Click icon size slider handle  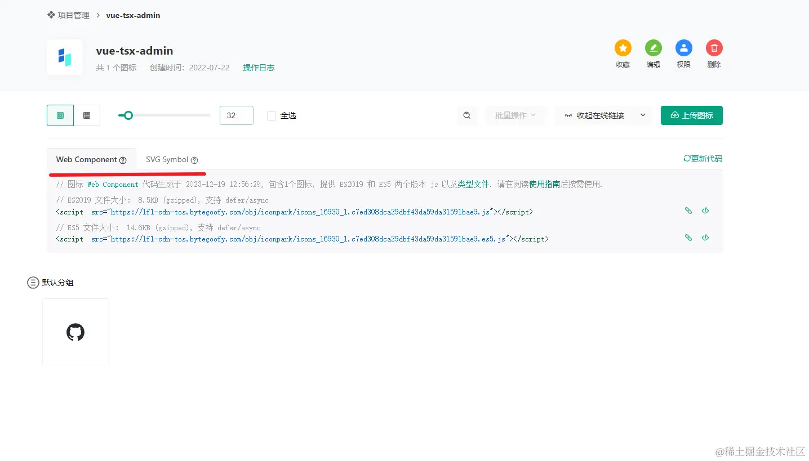[128, 115]
